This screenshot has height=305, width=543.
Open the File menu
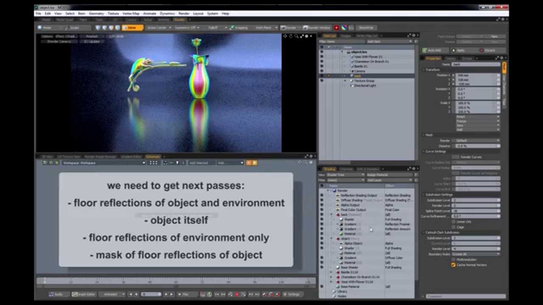pyautogui.click(x=39, y=14)
